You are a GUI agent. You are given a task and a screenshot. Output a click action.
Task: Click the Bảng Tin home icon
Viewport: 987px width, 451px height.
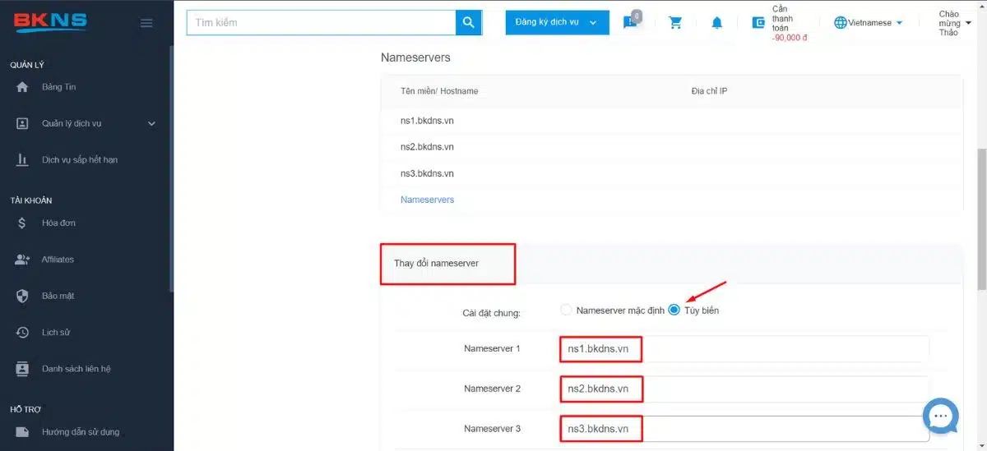coord(23,87)
